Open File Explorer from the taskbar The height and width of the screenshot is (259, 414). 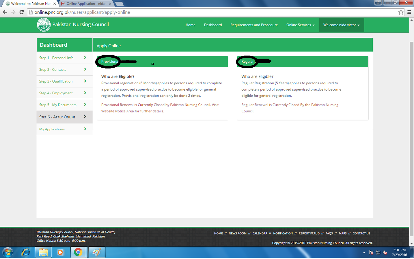pos(43,252)
